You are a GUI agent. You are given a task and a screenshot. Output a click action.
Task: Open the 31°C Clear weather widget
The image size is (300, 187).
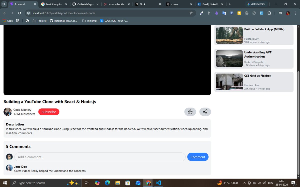227,183
